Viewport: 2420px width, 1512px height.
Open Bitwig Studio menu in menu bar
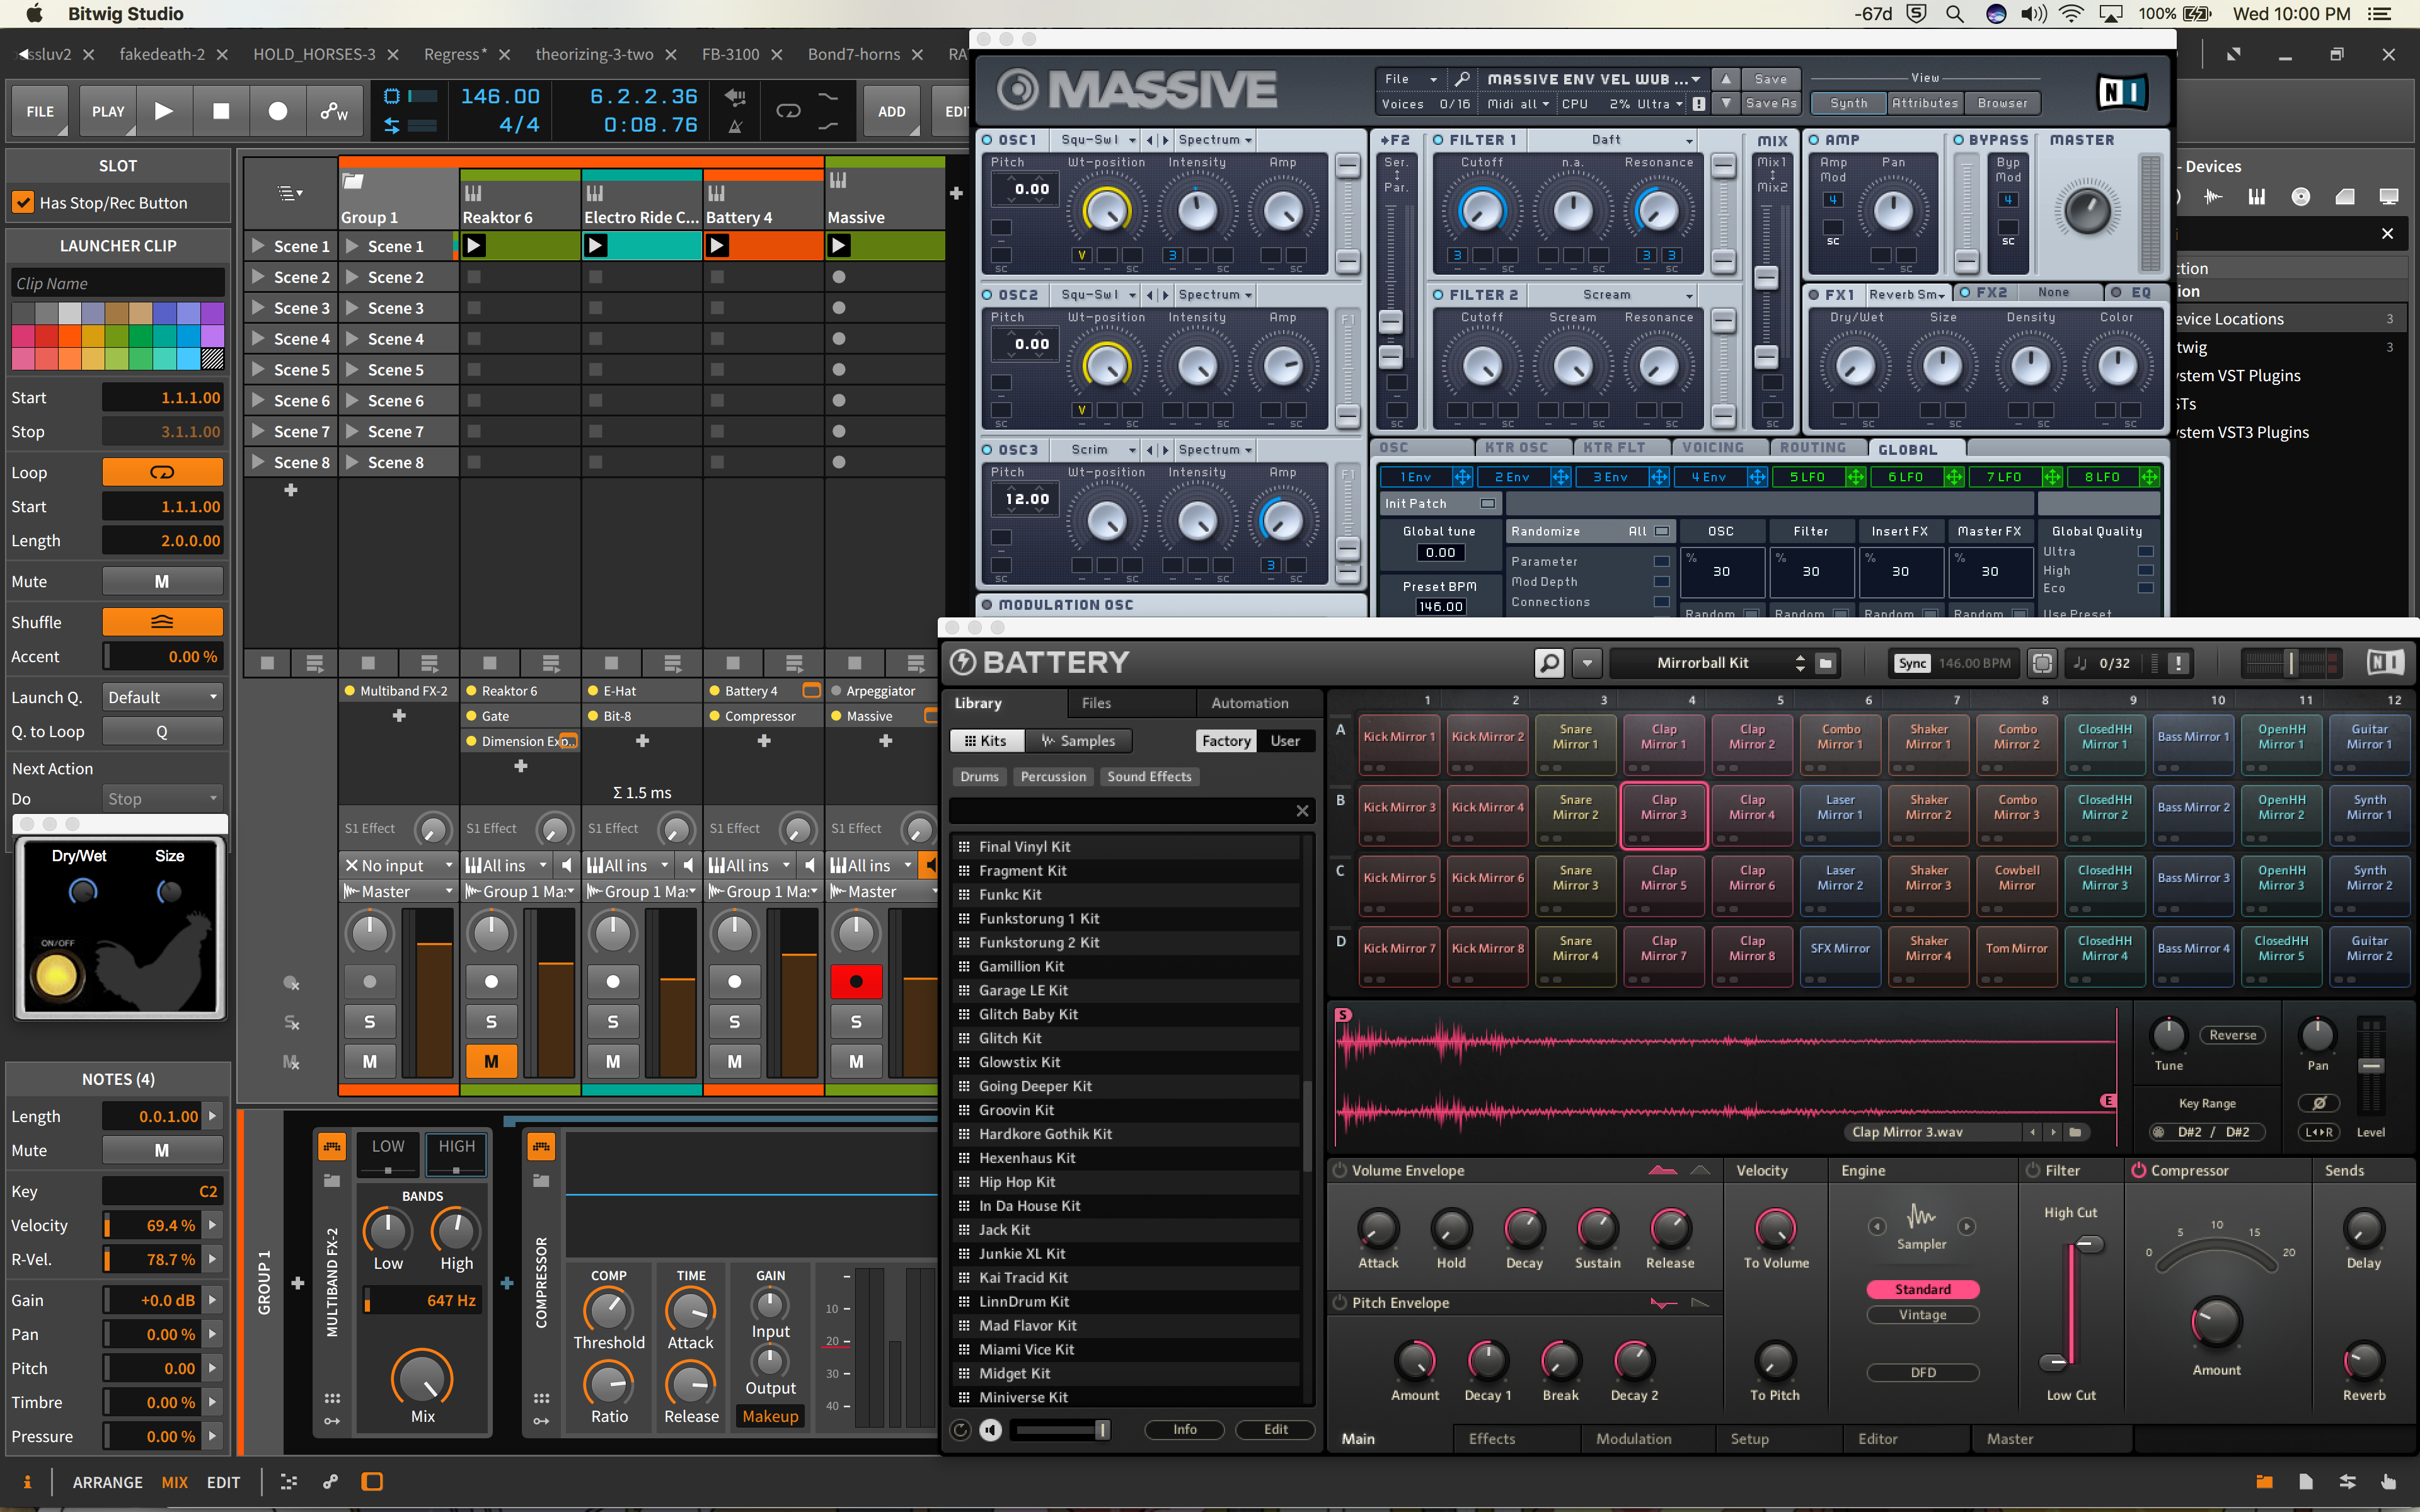(x=125, y=14)
